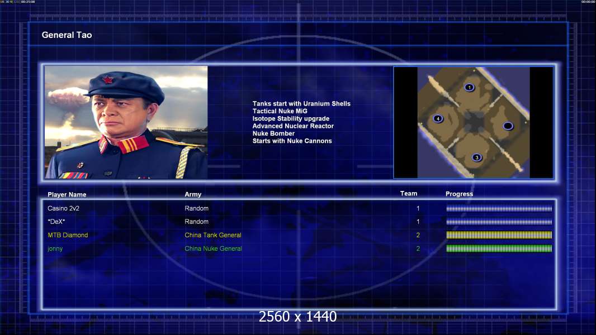596x335 pixels.
Task: Click the 'Tactical Nuke MiG' line
Action: [280, 111]
